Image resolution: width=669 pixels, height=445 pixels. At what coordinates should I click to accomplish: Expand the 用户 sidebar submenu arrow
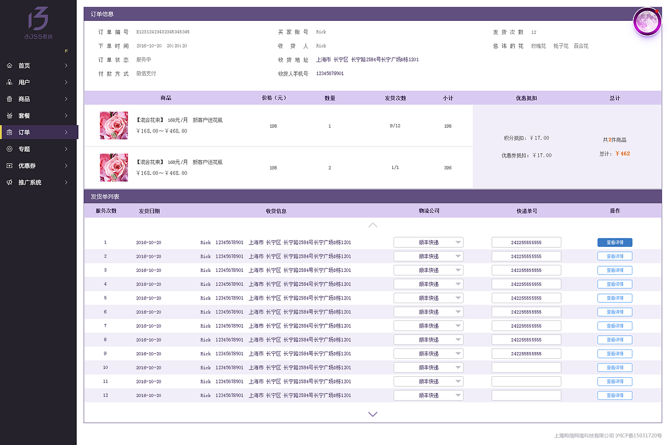(66, 82)
